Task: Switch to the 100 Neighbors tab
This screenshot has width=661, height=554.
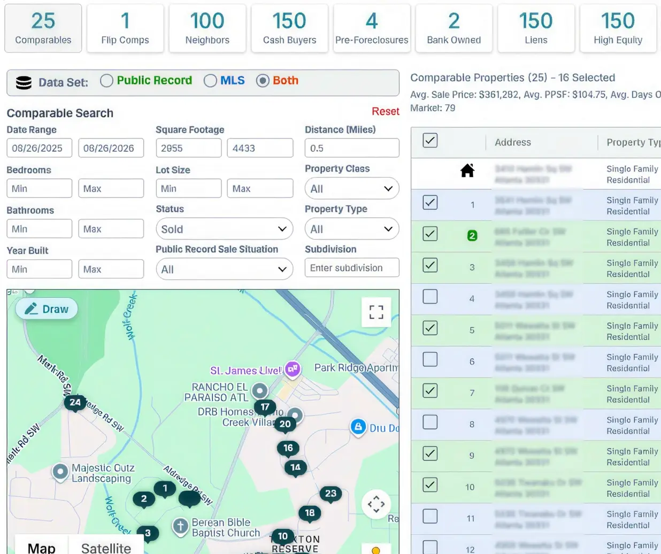Action: pos(207,28)
